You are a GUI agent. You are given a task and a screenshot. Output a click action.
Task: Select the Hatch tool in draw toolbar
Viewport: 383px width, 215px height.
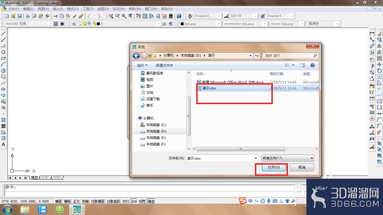click(x=3, y=120)
